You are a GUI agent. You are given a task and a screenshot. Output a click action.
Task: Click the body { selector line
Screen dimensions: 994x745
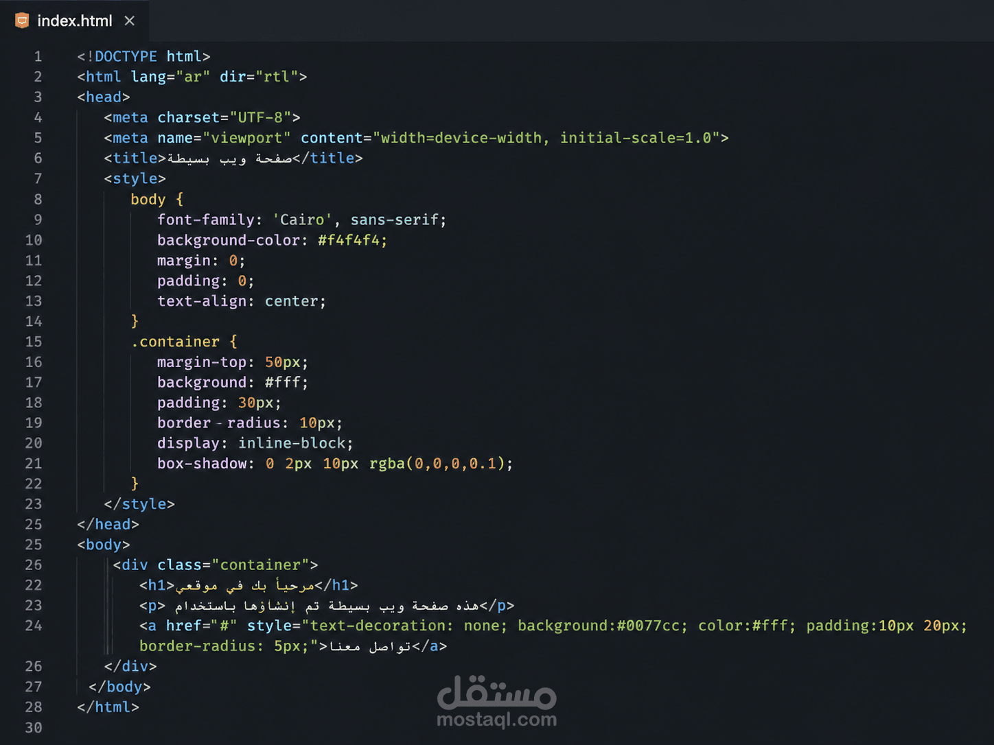click(157, 199)
